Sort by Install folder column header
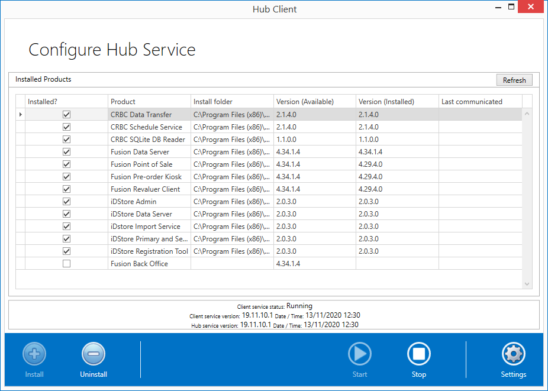The image size is (548, 391). [x=232, y=101]
